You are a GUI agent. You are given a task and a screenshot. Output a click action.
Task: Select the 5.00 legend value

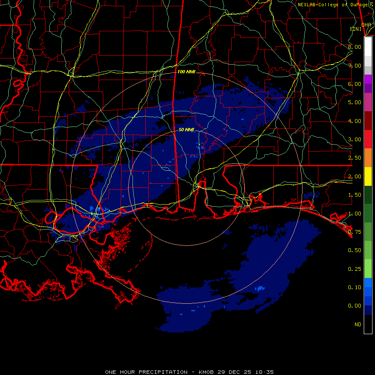pyautogui.click(x=355, y=102)
